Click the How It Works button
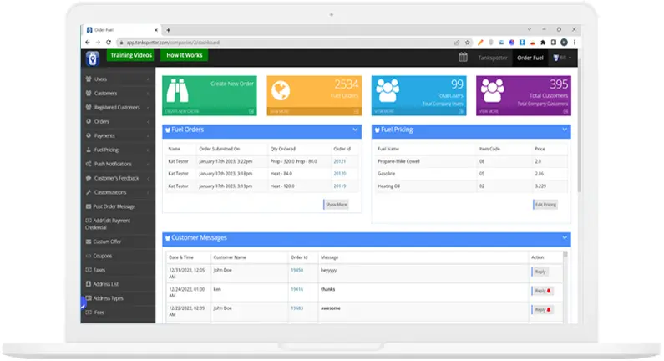Image resolution: width=664 pixels, height=361 pixels. tap(185, 55)
